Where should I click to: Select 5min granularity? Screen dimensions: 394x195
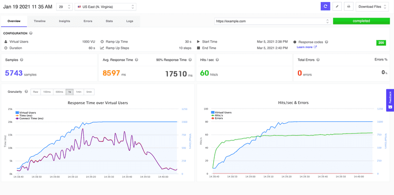click(x=89, y=92)
